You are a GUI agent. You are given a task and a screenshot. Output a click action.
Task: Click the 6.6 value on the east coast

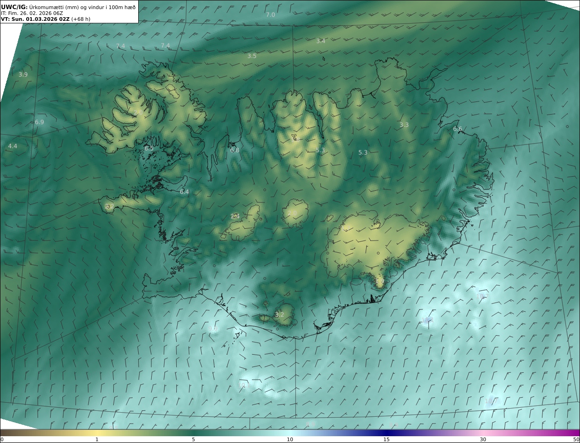pos(458,129)
